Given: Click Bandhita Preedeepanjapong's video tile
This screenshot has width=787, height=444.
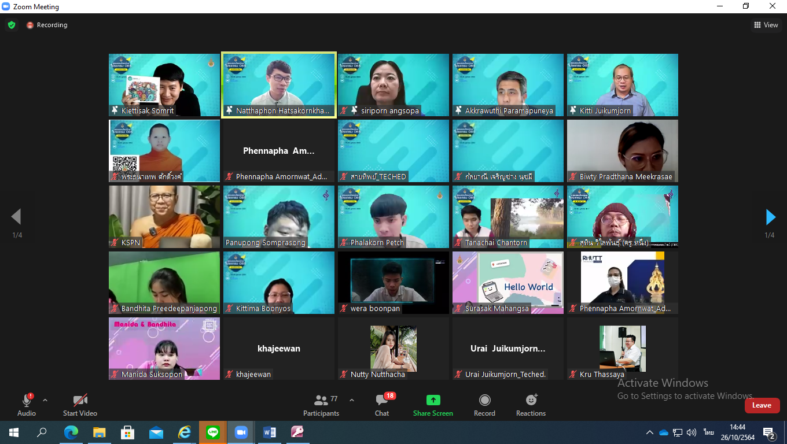Looking at the screenshot, I should [x=164, y=283].
